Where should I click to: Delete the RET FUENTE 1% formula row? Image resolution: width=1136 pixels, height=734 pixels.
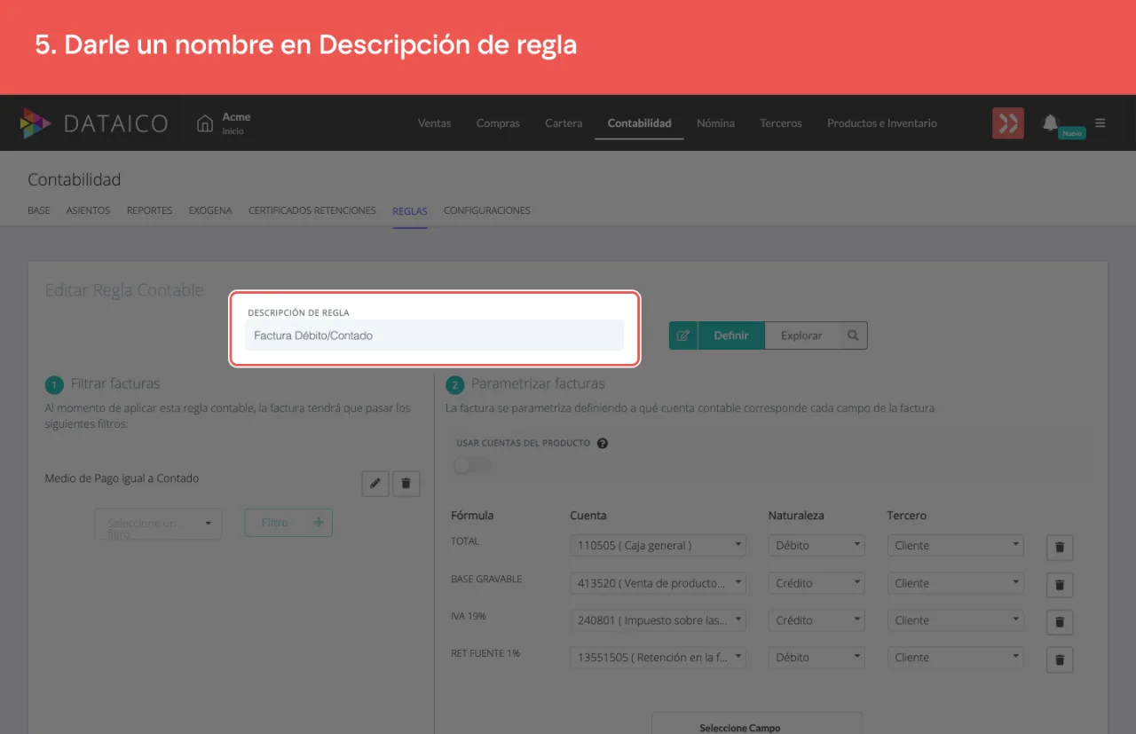pos(1060,659)
